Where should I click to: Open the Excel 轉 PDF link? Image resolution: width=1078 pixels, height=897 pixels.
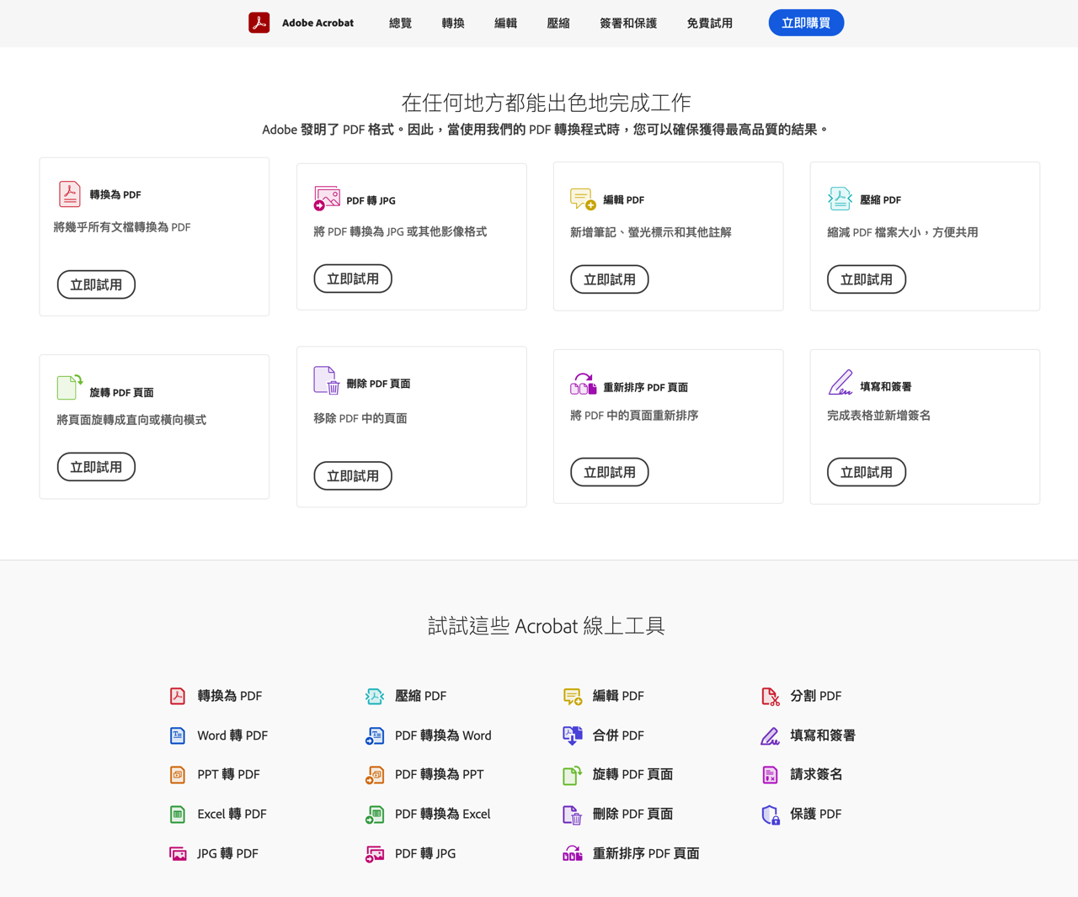point(232,814)
